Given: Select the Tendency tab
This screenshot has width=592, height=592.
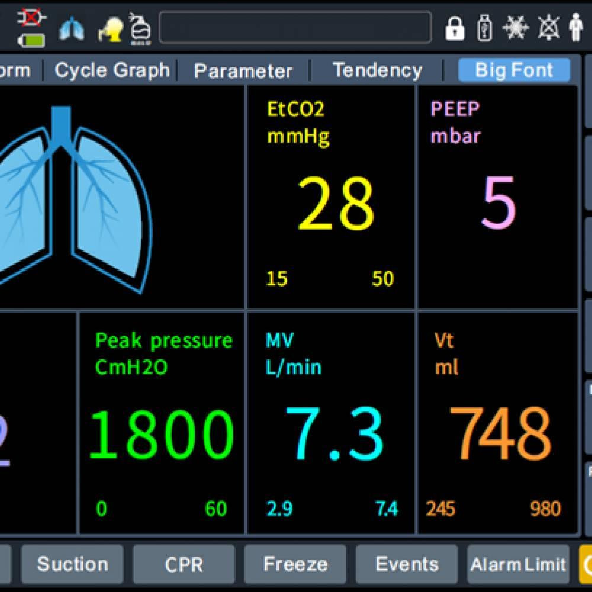Looking at the screenshot, I should click(x=377, y=70).
